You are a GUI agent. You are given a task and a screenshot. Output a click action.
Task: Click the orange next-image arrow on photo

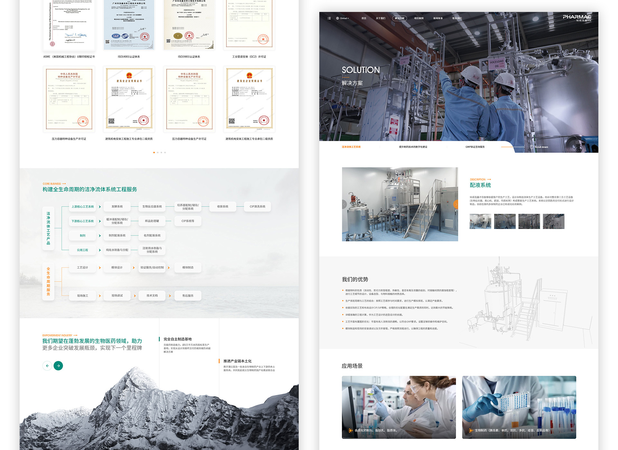456,204
